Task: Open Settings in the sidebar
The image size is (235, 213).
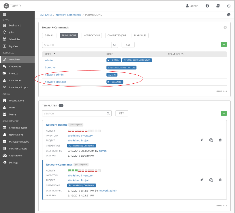Action: [x=17, y=162]
